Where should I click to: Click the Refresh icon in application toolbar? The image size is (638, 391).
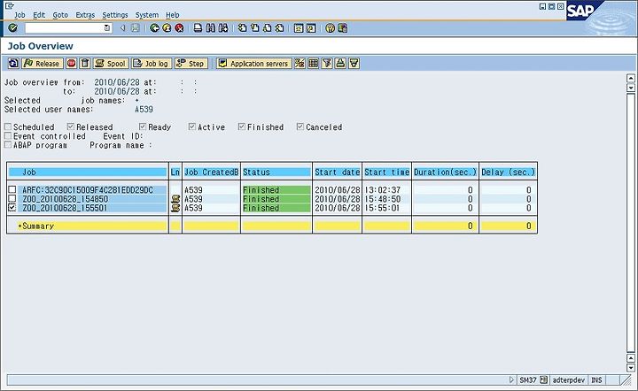tap(13, 64)
